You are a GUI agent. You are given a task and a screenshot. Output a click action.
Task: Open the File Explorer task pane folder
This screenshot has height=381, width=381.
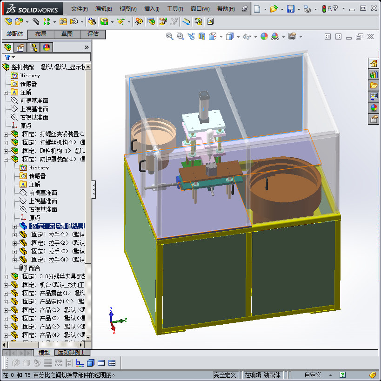click(x=374, y=86)
